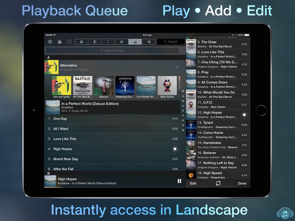Click the headphones app logo
The image size is (295, 221).
coord(285,213)
